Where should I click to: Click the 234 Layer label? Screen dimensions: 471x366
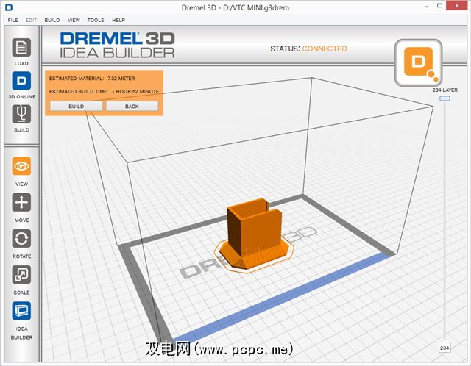[x=445, y=90]
